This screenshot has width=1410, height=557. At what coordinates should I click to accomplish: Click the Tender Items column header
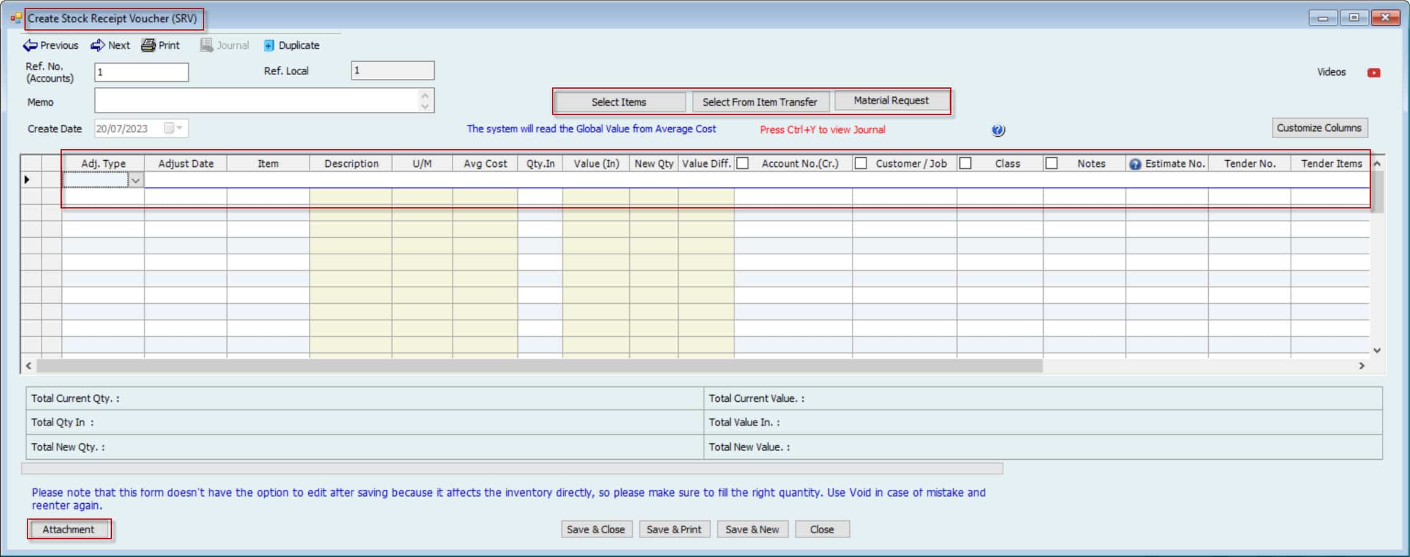click(x=1331, y=163)
